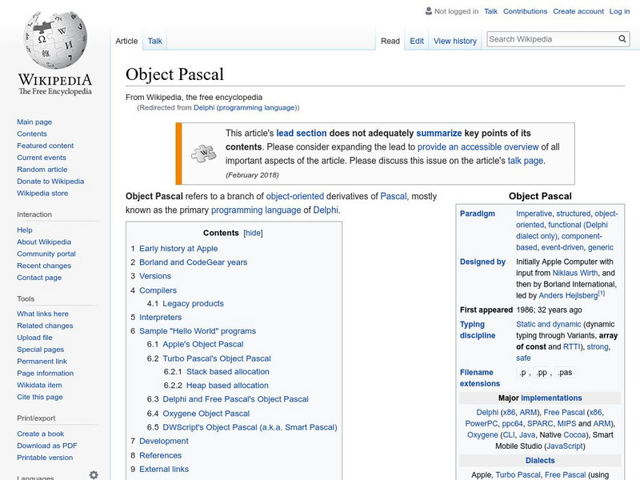Switch to the Article tab
This screenshot has height=480, width=640.
(126, 41)
